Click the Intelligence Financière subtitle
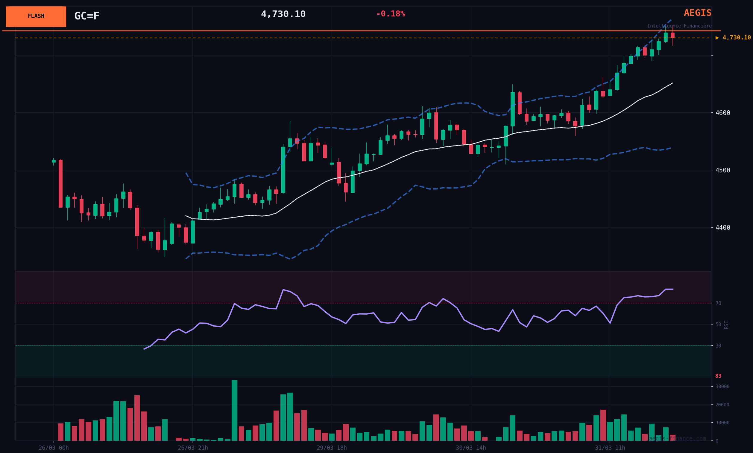Image resolution: width=753 pixels, height=453 pixels. 679,26
